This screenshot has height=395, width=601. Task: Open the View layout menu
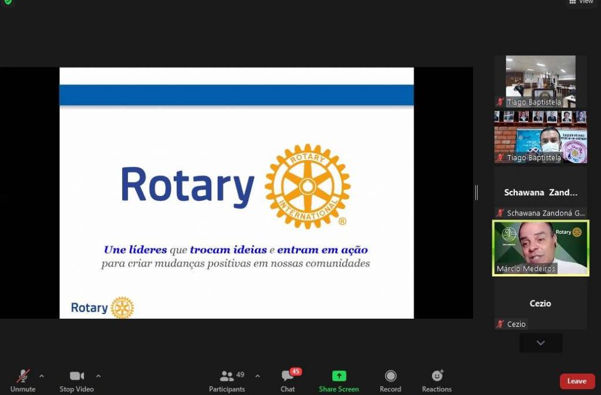[x=581, y=2]
